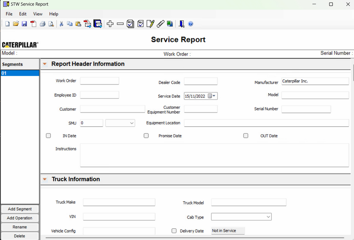Enable the IN Date checkbox
354x240 pixels.
coord(48,136)
